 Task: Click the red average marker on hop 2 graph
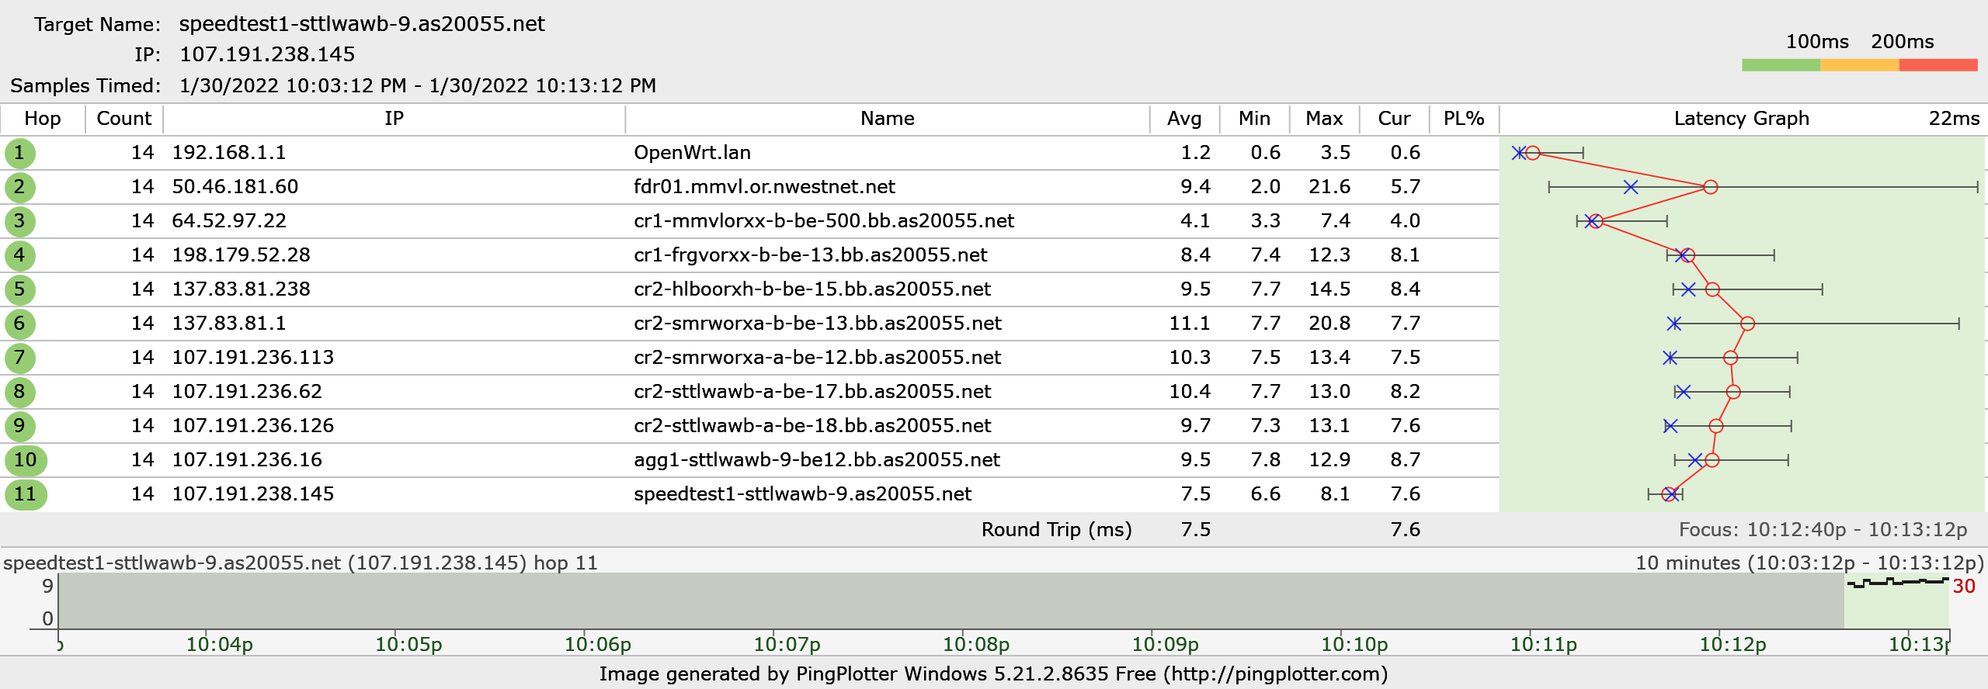tap(1710, 187)
